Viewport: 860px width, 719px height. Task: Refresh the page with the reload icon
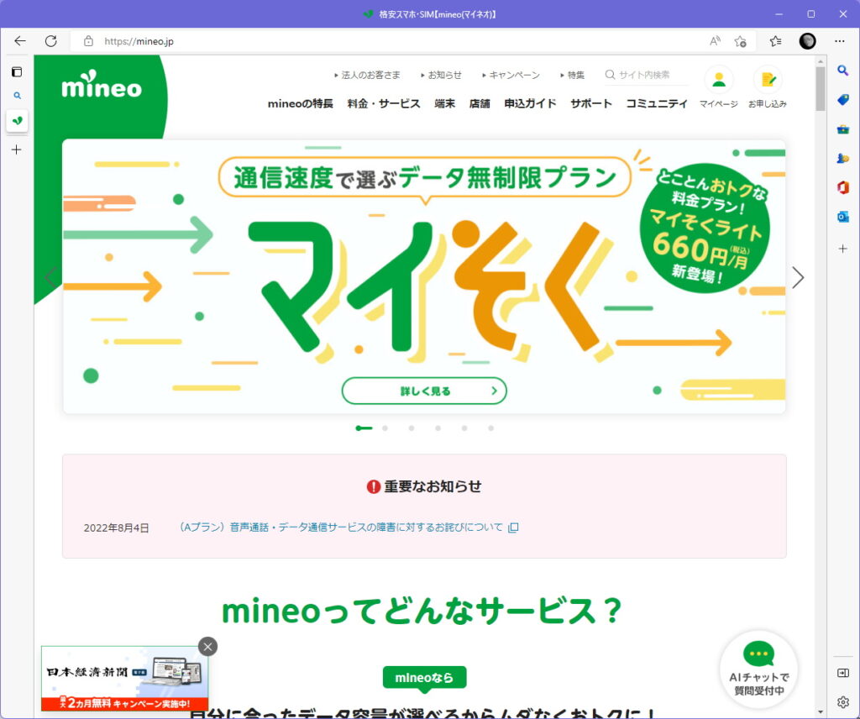click(51, 41)
